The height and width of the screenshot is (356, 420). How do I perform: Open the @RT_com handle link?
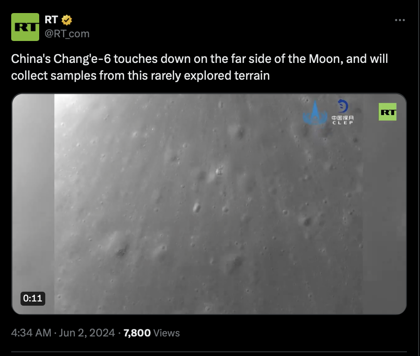pyautogui.click(x=67, y=34)
